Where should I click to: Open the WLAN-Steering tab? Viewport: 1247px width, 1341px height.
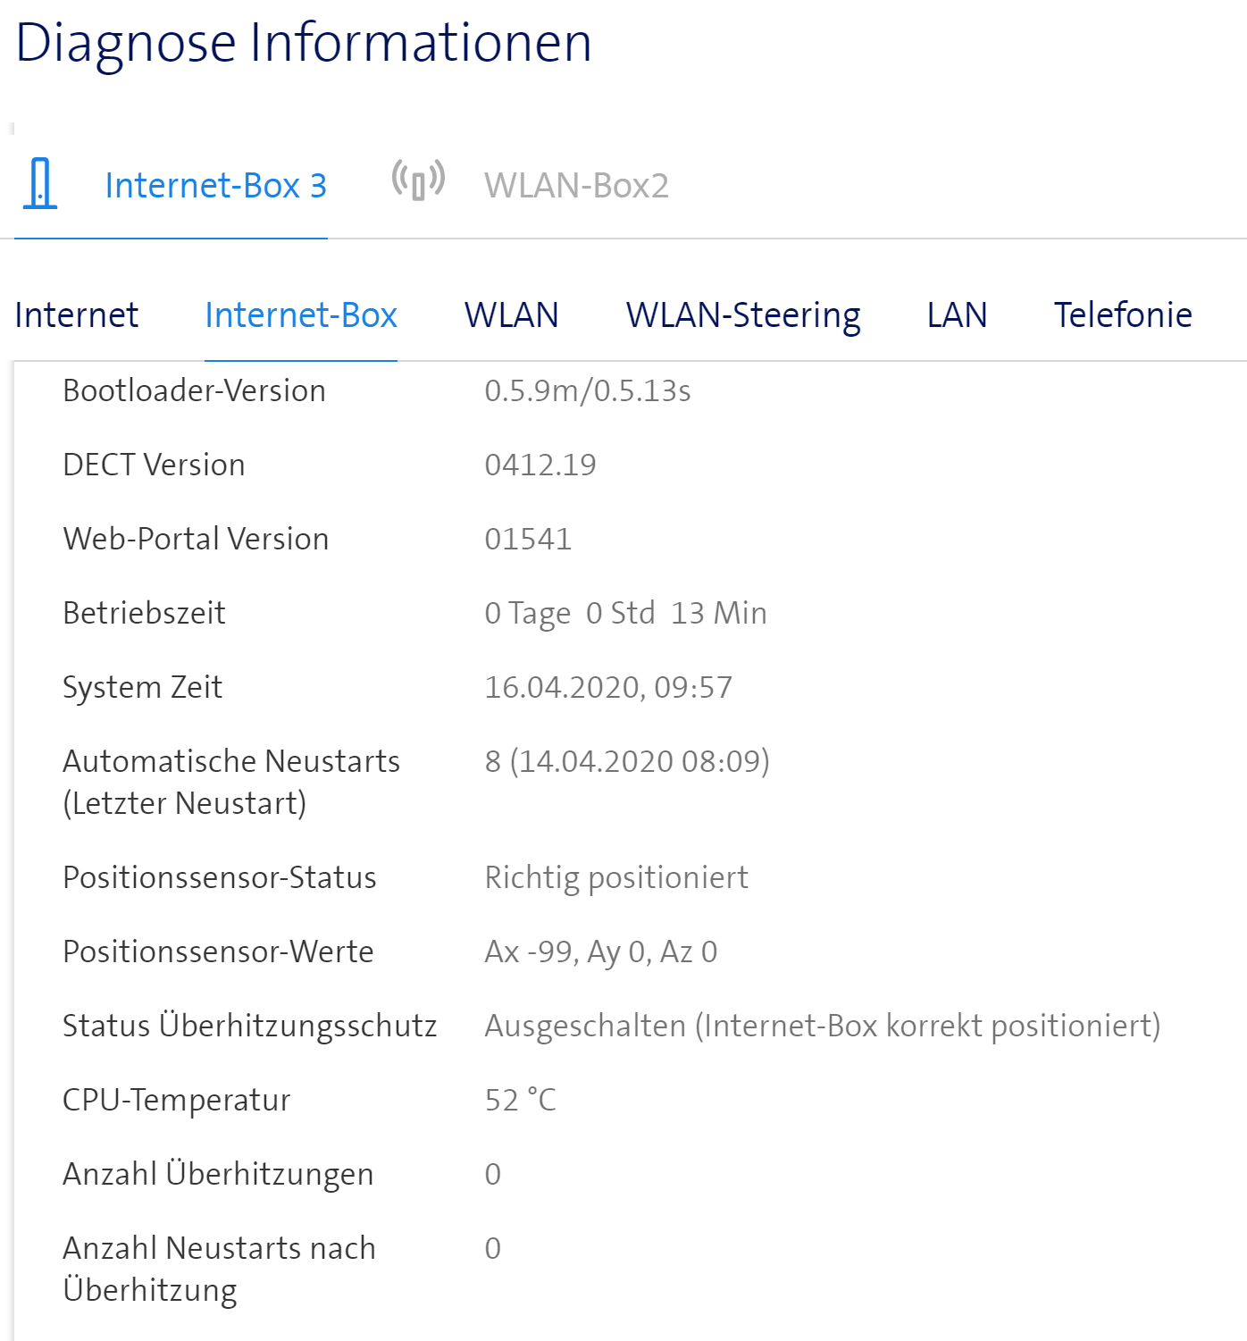[x=743, y=314]
